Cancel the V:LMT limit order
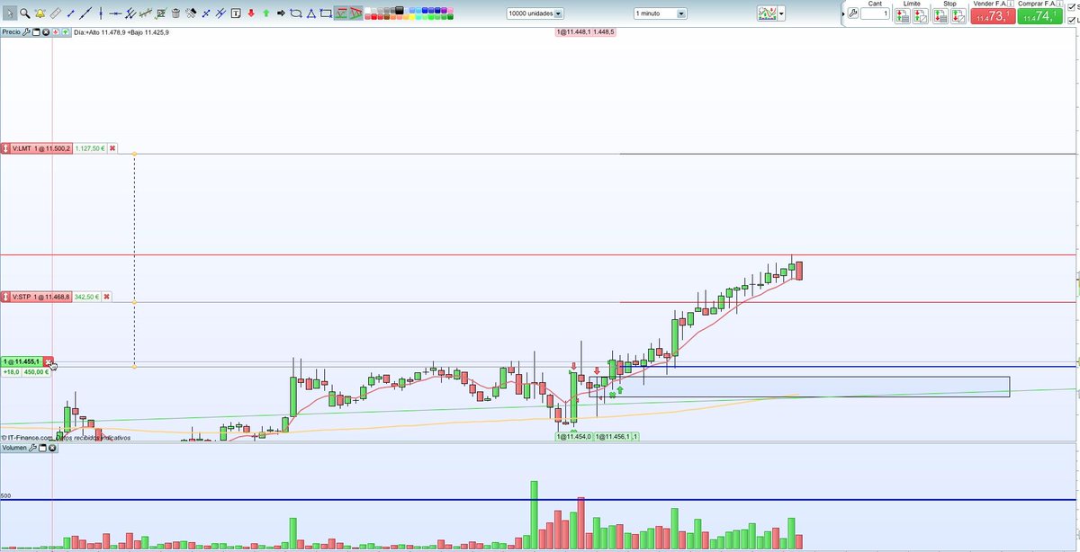Screen dimensions: 1080x552 pos(112,148)
